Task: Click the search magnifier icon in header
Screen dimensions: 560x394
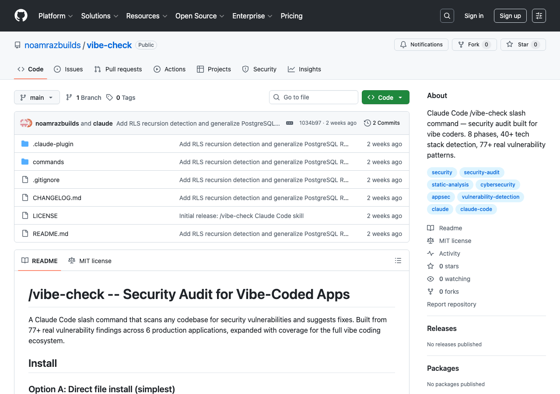Action: pyautogui.click(x=447, y=16)
